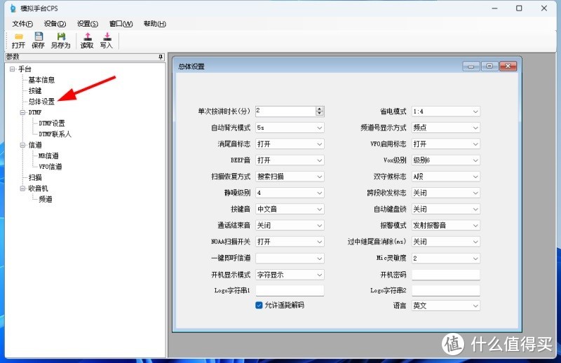Open the 文件(F) menu
The height and width of the screenshot is (363, 561).
22,23
